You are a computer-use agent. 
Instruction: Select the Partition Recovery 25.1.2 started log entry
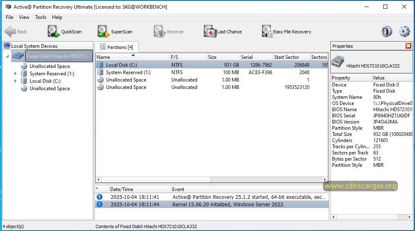(212, 197)
